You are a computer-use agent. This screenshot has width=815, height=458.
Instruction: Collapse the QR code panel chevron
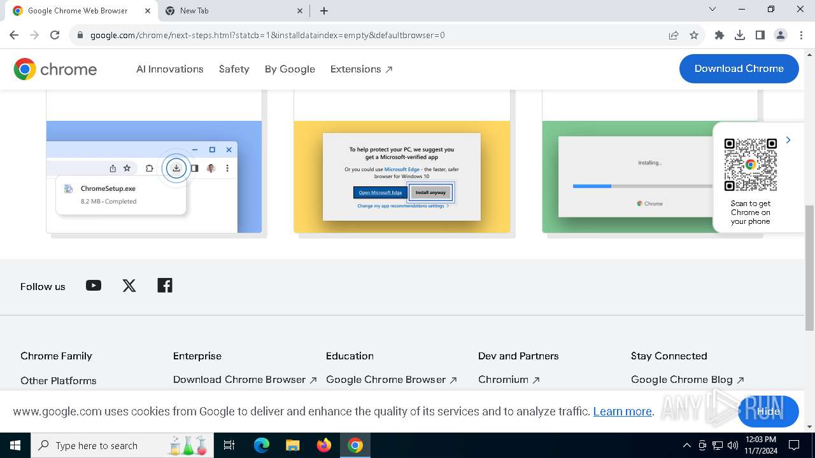(x=788, y=140)
